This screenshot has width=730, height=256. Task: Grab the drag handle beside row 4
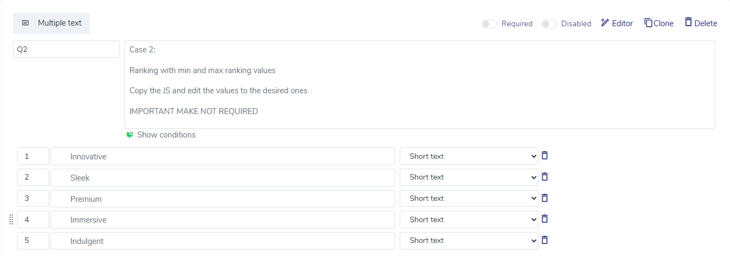click(x=11, y=219)
